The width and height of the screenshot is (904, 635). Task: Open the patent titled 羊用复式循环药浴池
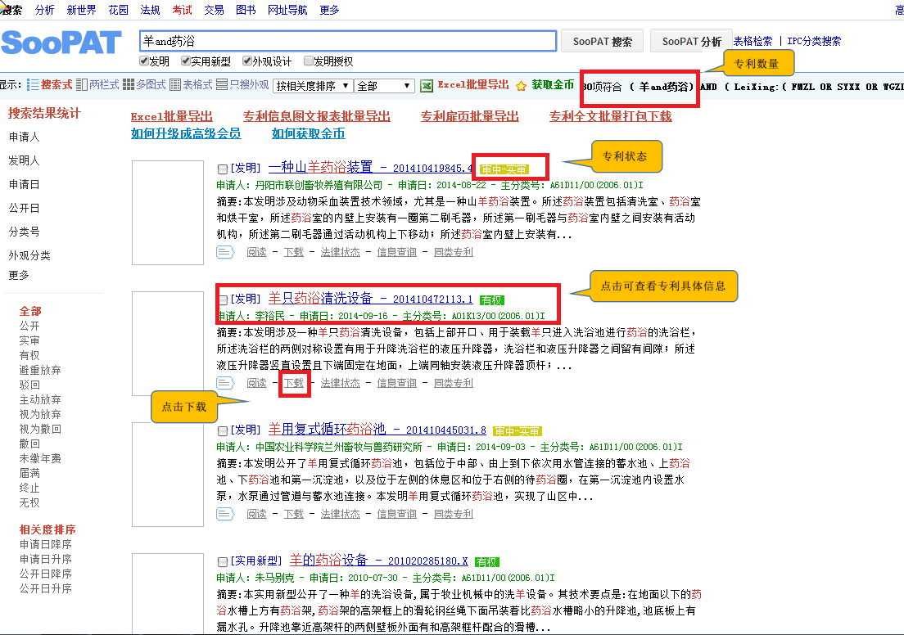tap(327, 429)
